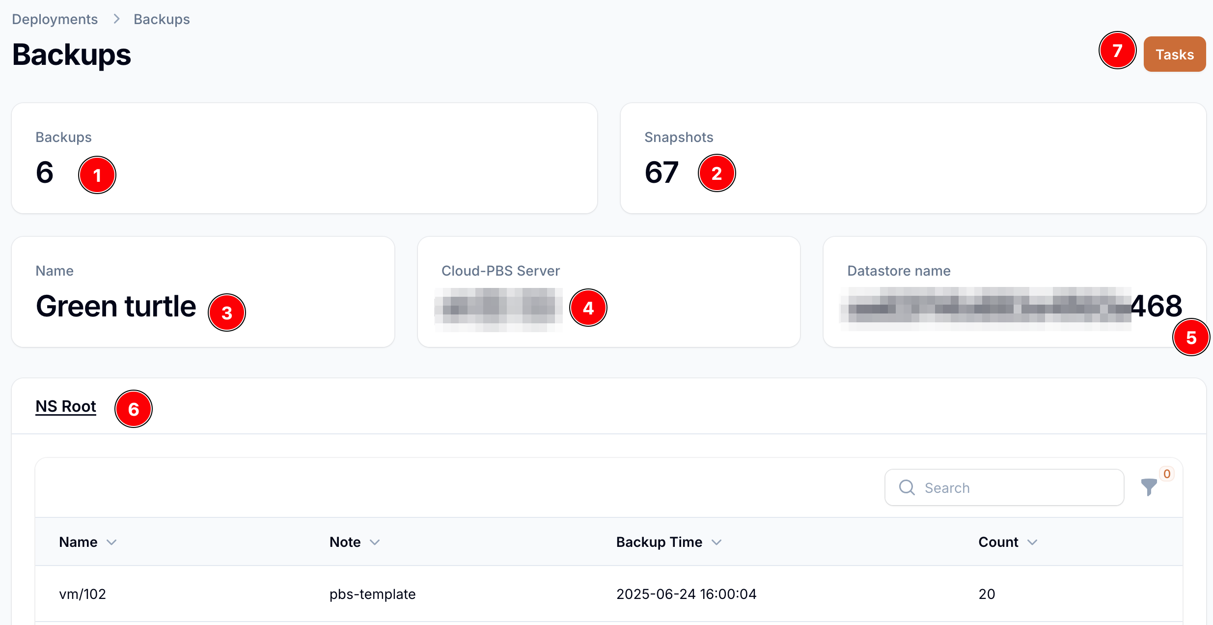The image size is (1213, 625).
Task: Toggle Count column sort chevron
Action: pyautogui.click(x=1032, y=542)
